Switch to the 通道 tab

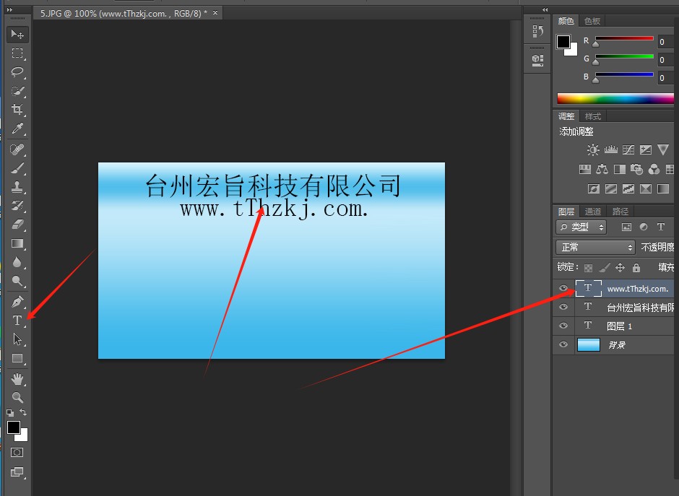click(593, 212)
